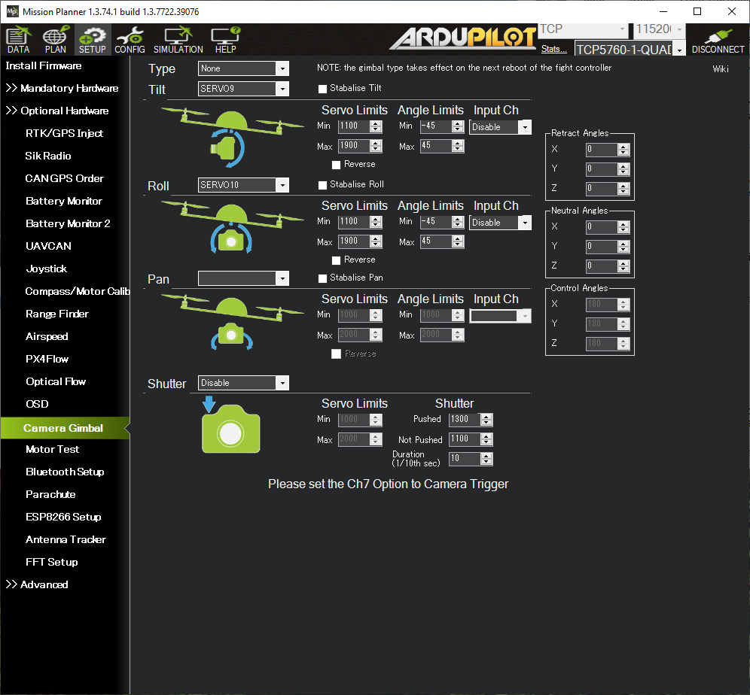
Task: Open Motor Test page
Action: [52, 449]
